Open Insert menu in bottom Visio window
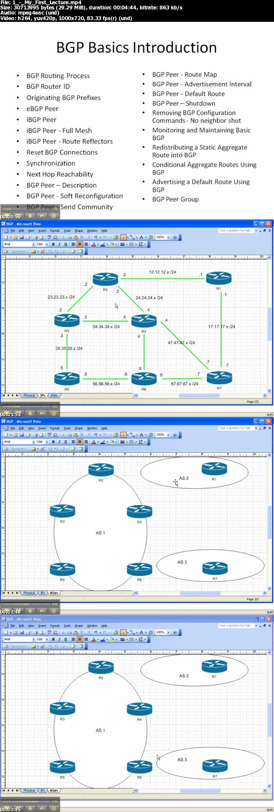The height and width of the screenshot is (812, 274). [42, 626]
